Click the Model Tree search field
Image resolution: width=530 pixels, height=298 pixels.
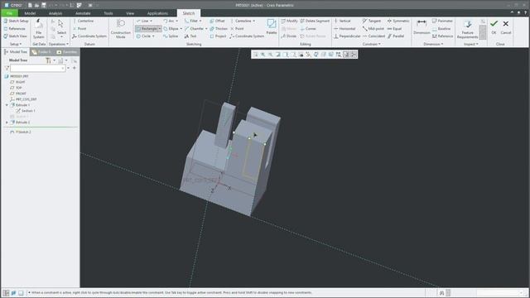point(37,68)
